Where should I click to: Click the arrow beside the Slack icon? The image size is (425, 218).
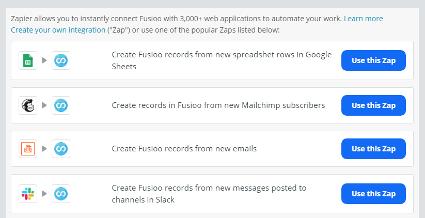tap(44, 194)
